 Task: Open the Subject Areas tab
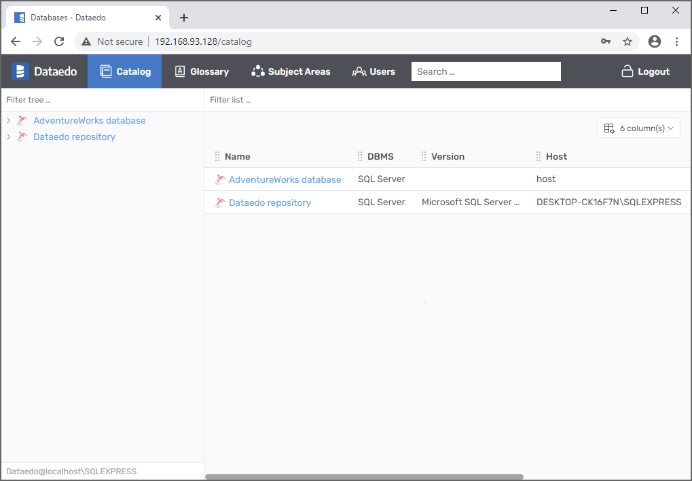click(x=291, y=71)
